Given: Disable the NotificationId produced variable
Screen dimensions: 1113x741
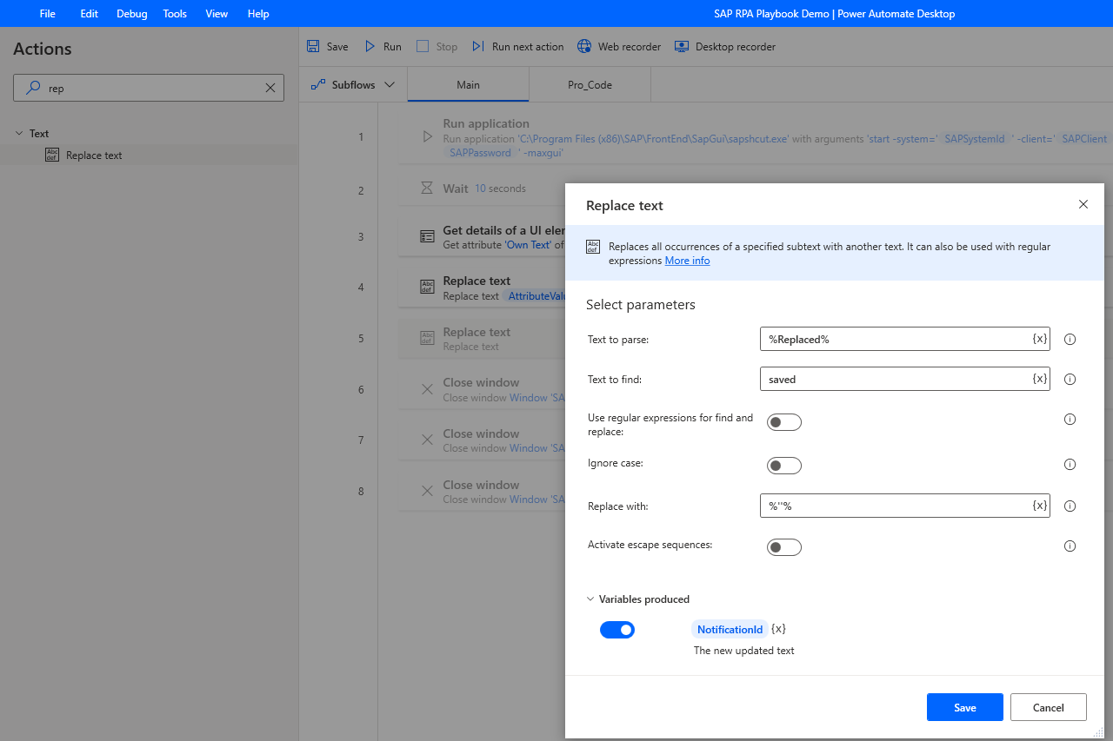Looking at the screenshot, I should [x=617, y=629].
